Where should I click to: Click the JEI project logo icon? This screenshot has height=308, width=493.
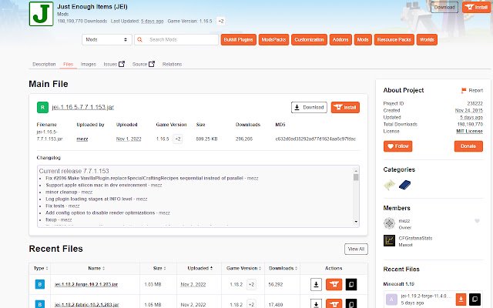(x=41, y=14)
